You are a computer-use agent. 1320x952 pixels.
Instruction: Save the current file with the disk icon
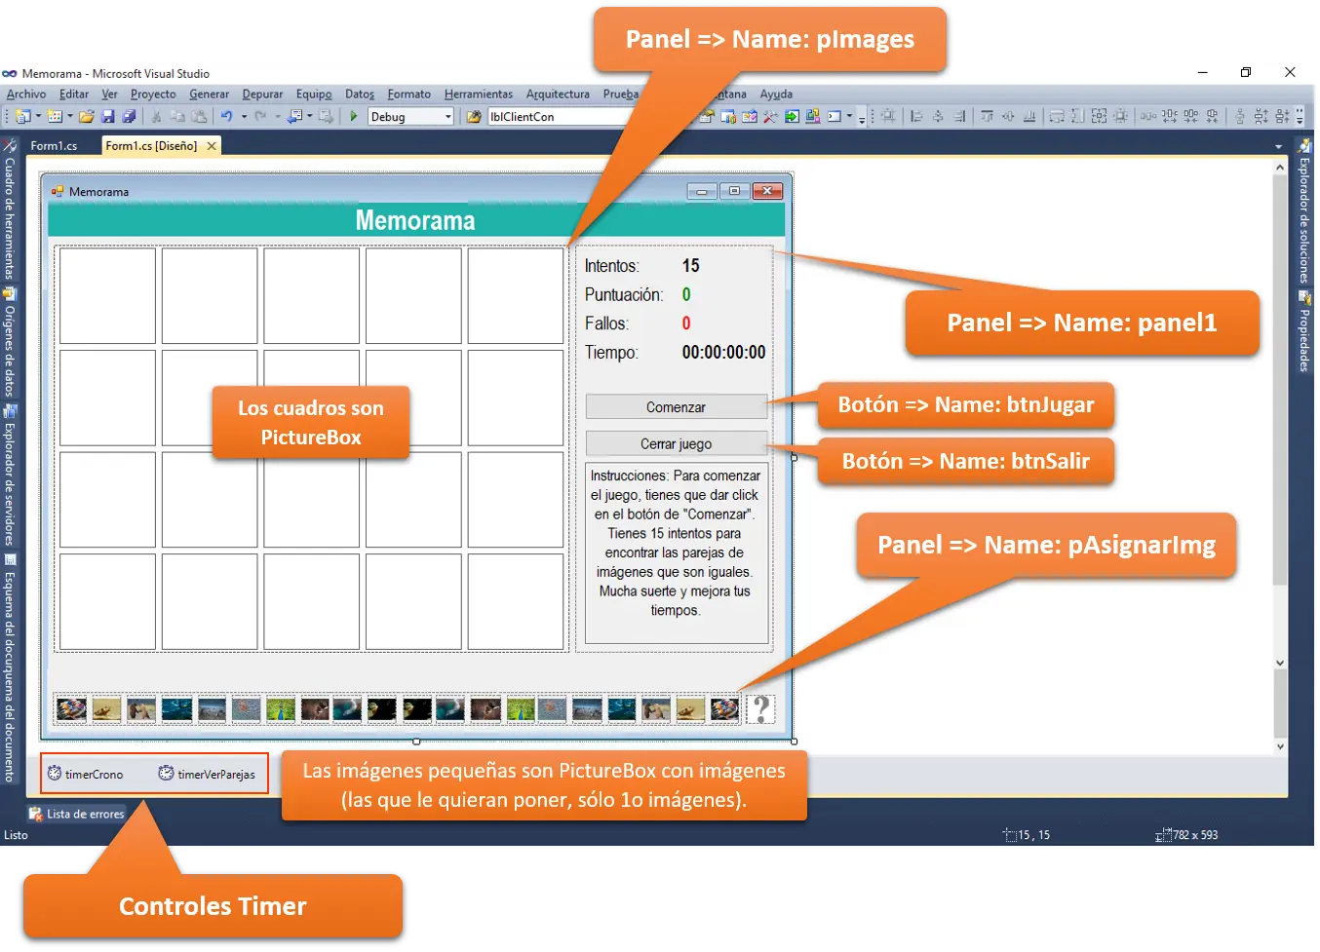107,117
